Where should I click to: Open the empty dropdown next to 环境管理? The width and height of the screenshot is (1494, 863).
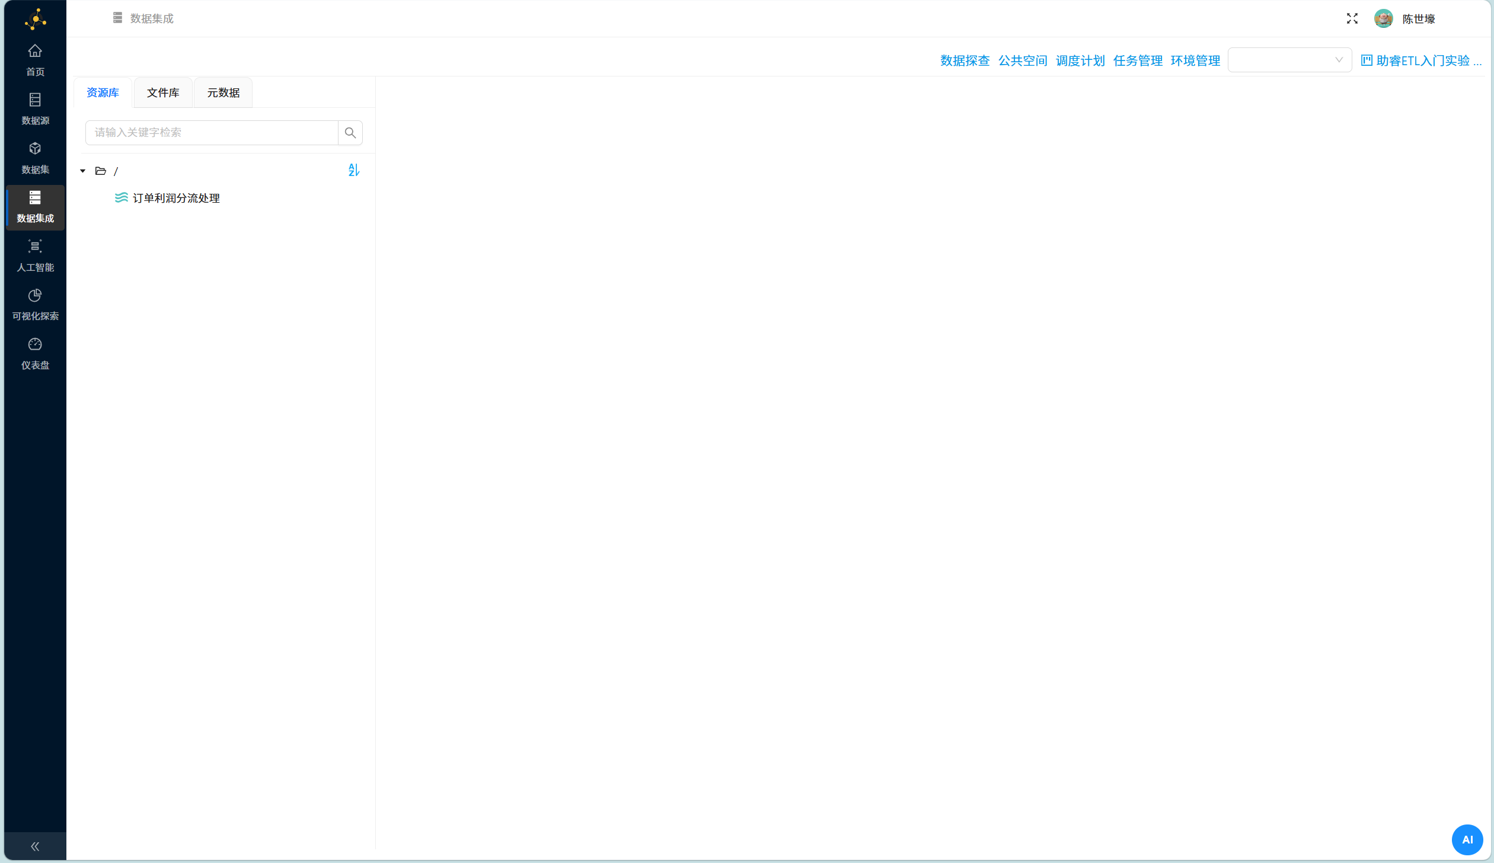(1289, 60)
